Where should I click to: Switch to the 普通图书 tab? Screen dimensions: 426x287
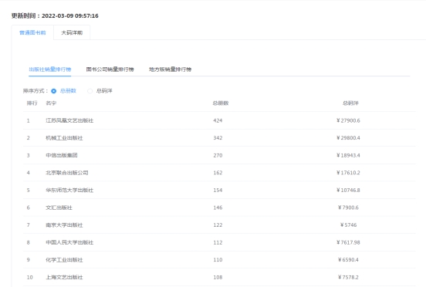32,32
